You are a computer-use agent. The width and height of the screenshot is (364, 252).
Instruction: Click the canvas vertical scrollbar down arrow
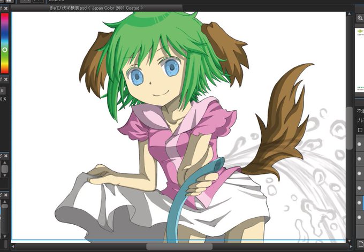pos(350,241)
